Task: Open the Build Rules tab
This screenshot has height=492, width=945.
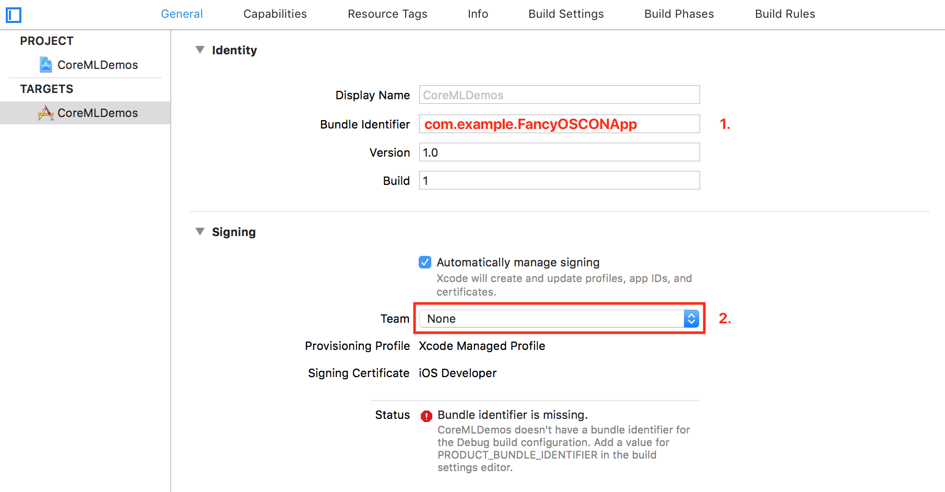Action: tap(785, 14)
